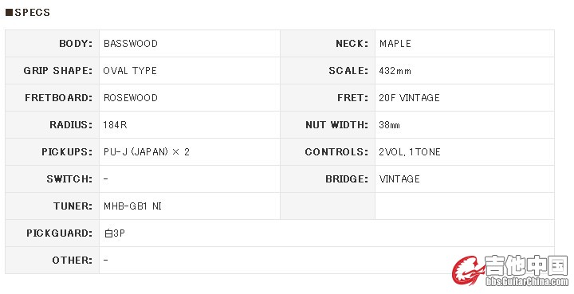Click the OTHER row label
The image size is (574, 294).
point(73,260)
